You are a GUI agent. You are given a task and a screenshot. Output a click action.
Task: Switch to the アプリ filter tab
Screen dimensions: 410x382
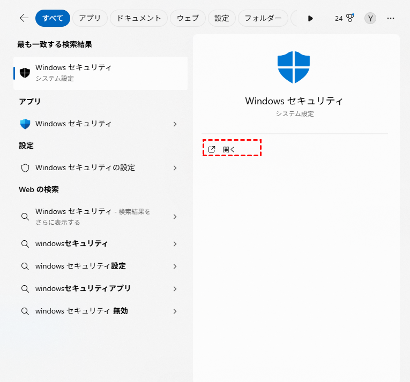90,18
